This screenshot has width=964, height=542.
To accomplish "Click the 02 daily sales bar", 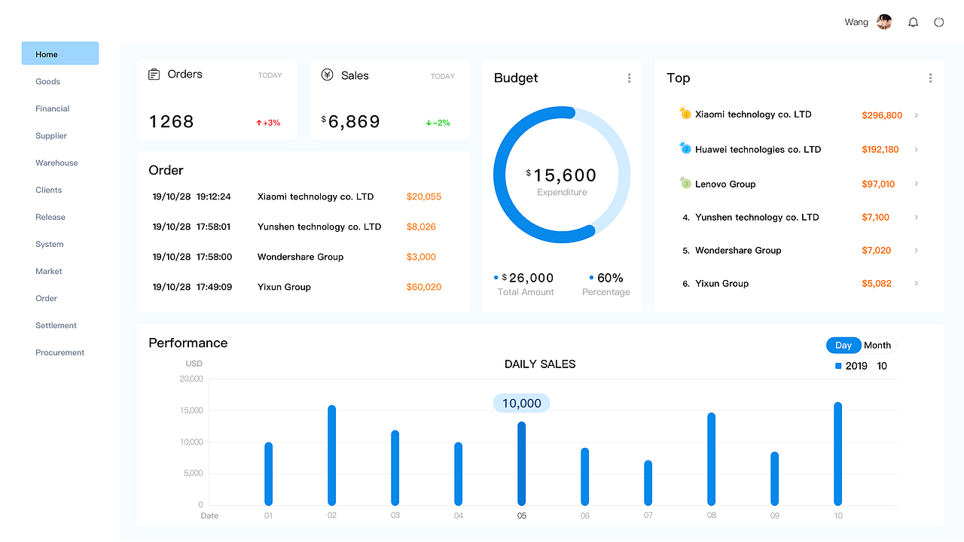I will (x=331, y=455).
